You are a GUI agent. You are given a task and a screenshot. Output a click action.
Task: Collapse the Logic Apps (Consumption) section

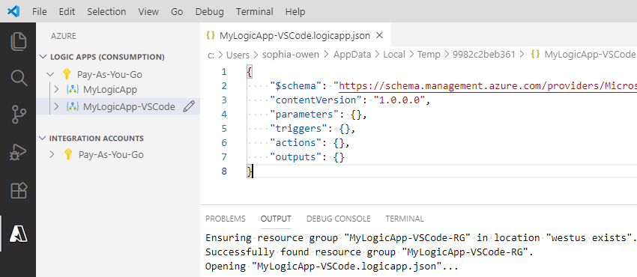point(43,57)
